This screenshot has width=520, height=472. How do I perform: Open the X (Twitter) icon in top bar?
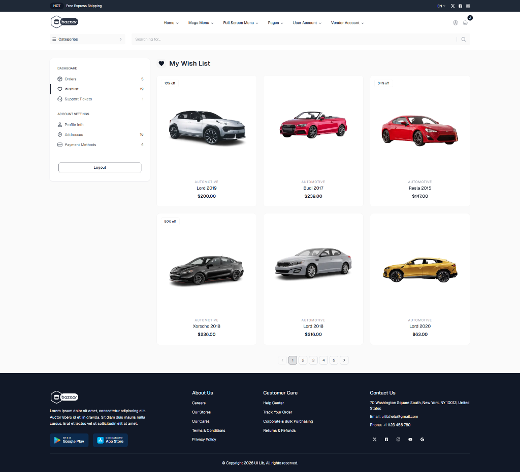click(x=452, y=6)
